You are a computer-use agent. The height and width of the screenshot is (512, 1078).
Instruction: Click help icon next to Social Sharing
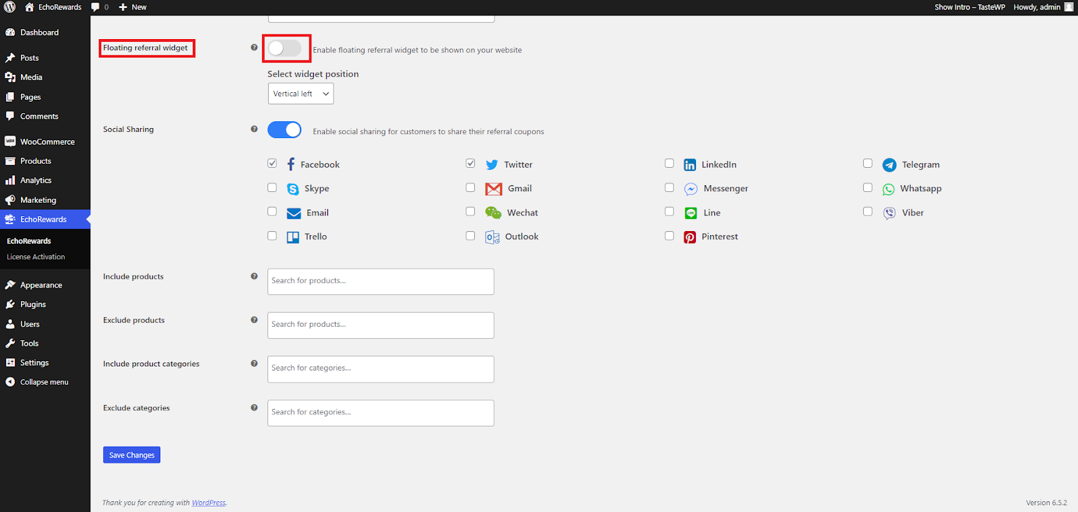(x=254, y=129)
